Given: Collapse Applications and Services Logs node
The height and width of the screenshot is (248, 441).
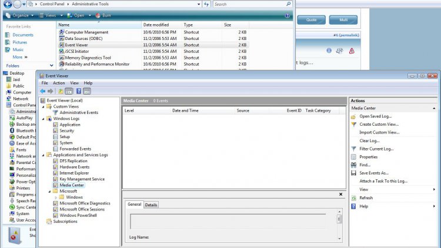Looking at the screenshot, I should [44, 155].
